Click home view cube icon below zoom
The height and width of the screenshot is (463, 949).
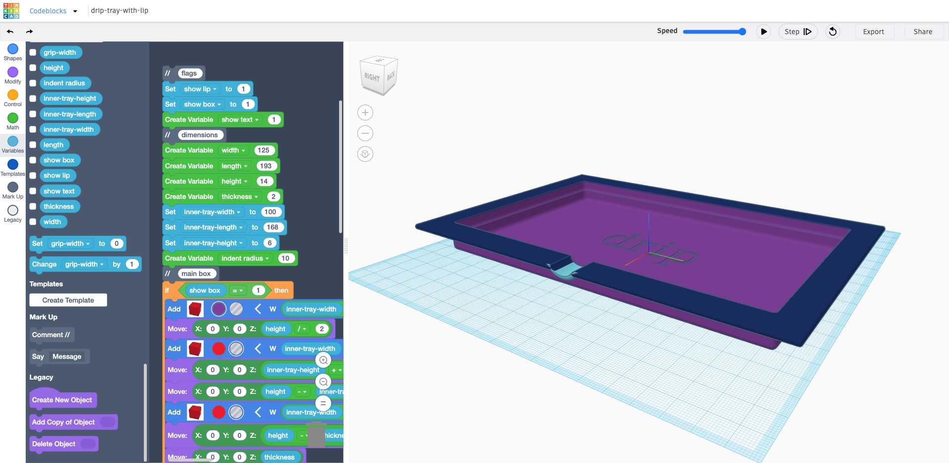pyautogui.click(x=365, y=154)
